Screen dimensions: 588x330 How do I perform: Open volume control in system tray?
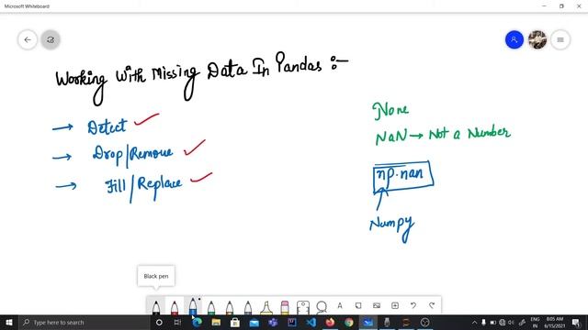coord(511,323)
